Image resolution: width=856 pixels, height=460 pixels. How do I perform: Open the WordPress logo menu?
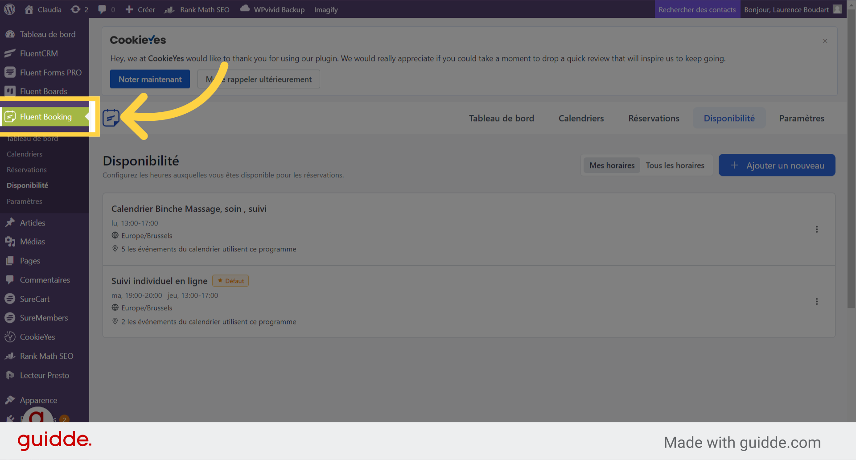pyautogui.click(x=9, y=9)
